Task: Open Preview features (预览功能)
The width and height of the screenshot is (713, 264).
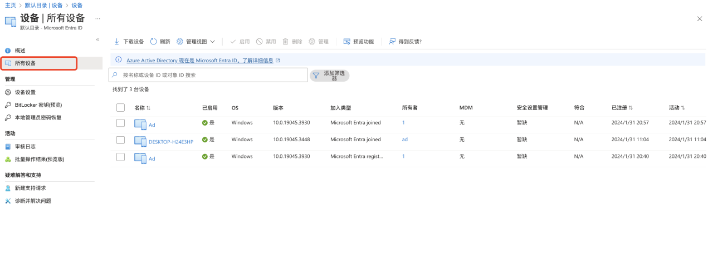Action: point(358,42)
